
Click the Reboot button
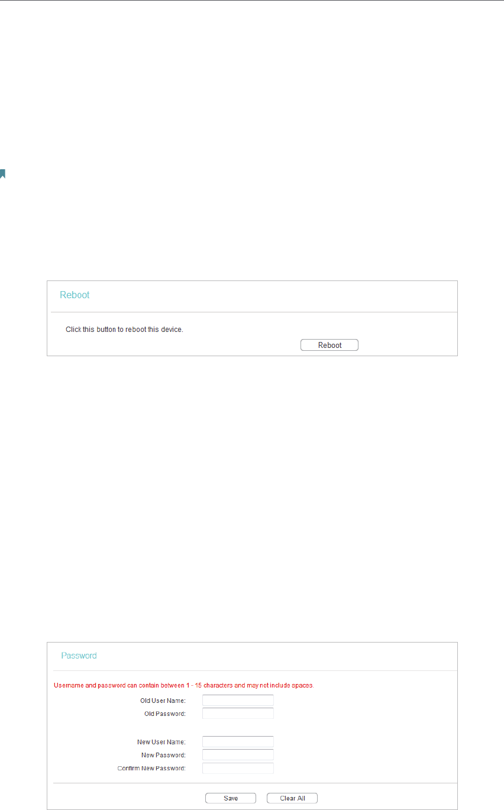[329, 345]
